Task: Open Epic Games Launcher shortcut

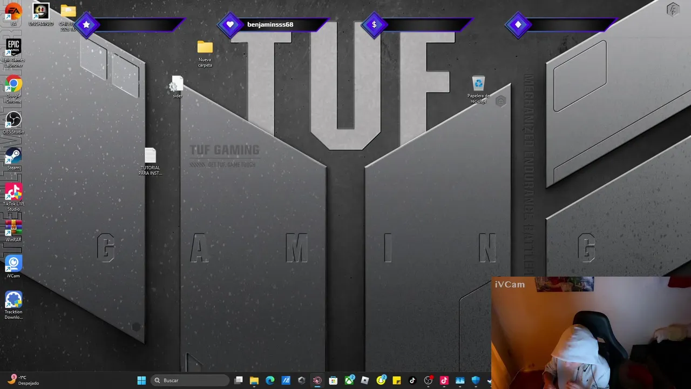Action: 13,53
